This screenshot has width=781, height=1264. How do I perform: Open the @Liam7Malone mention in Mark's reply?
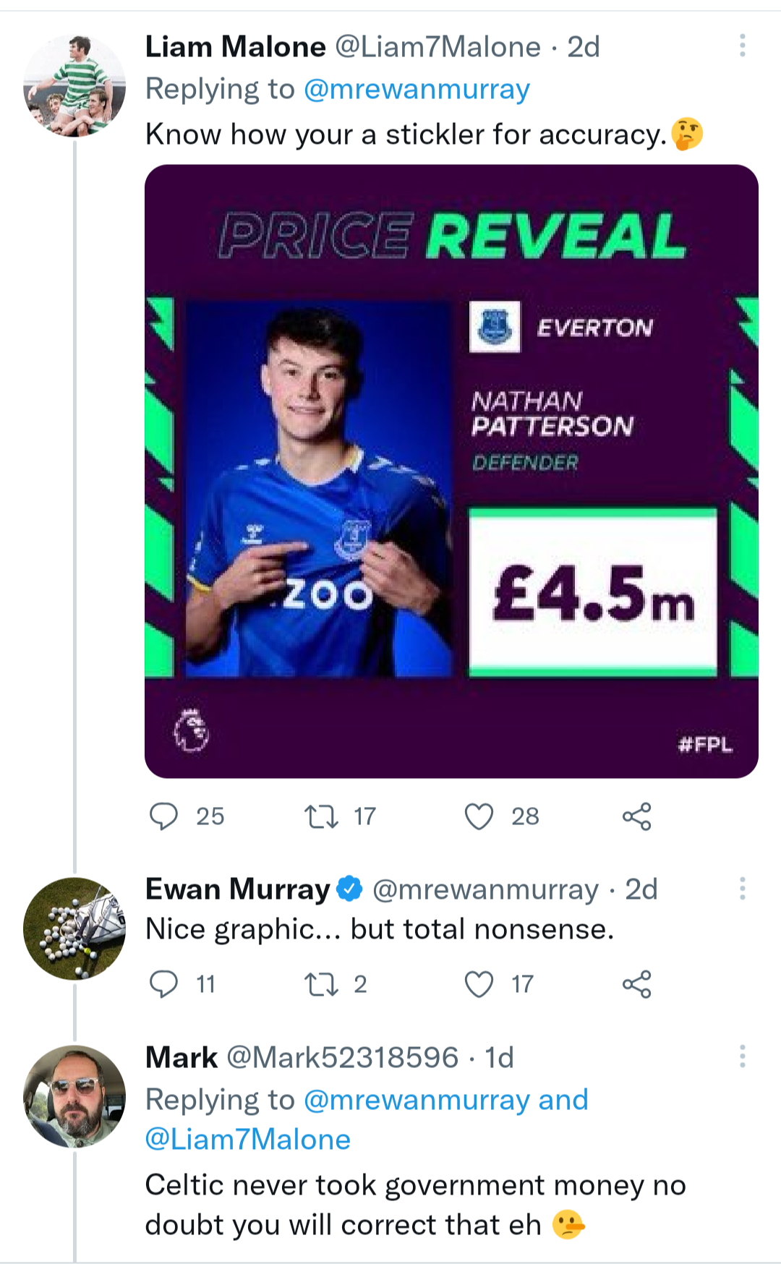point(248,1140)
